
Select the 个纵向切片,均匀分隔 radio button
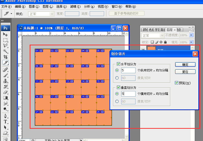coord(117,70)
